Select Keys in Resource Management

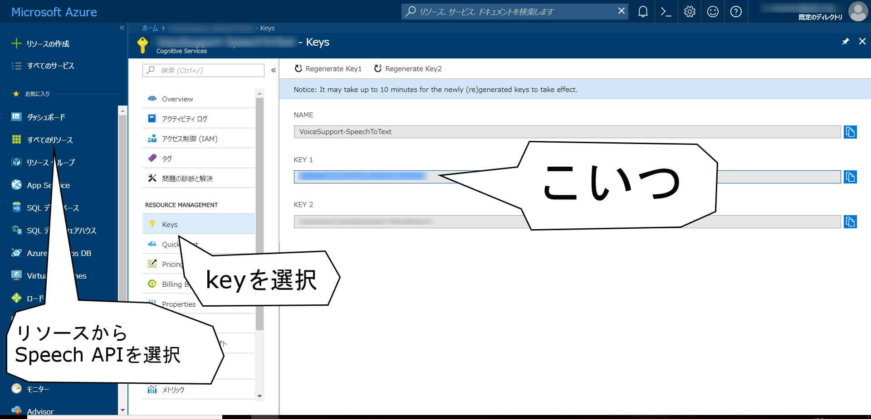tap(199, 224)
